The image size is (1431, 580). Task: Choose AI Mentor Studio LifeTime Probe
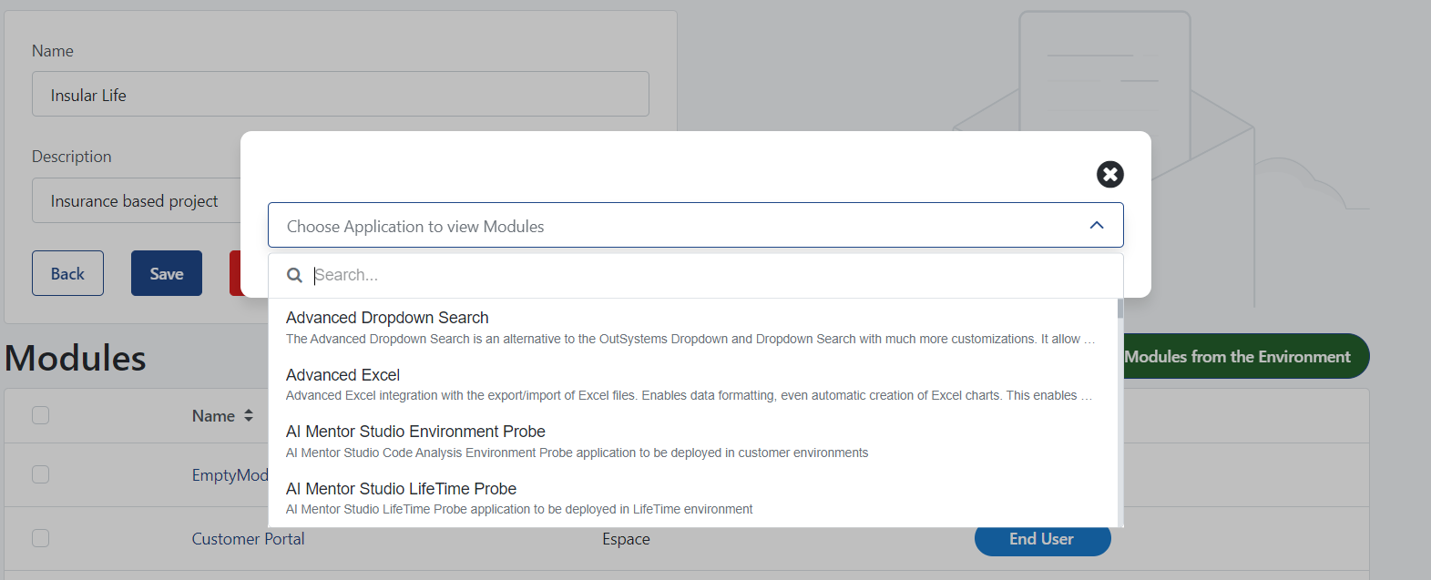click(401, 489)
